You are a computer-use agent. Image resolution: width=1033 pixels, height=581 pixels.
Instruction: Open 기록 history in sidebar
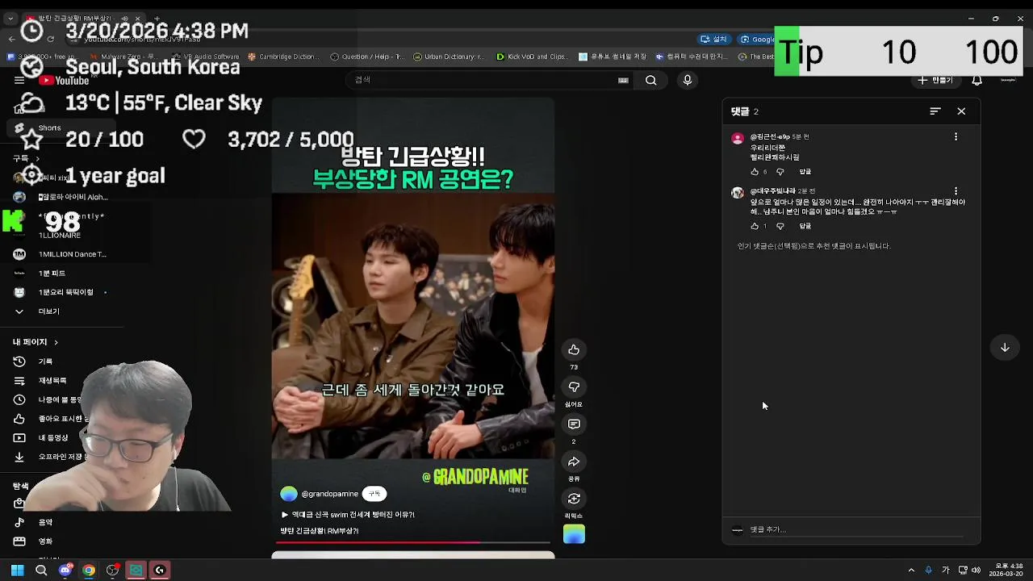coord(46,362)
